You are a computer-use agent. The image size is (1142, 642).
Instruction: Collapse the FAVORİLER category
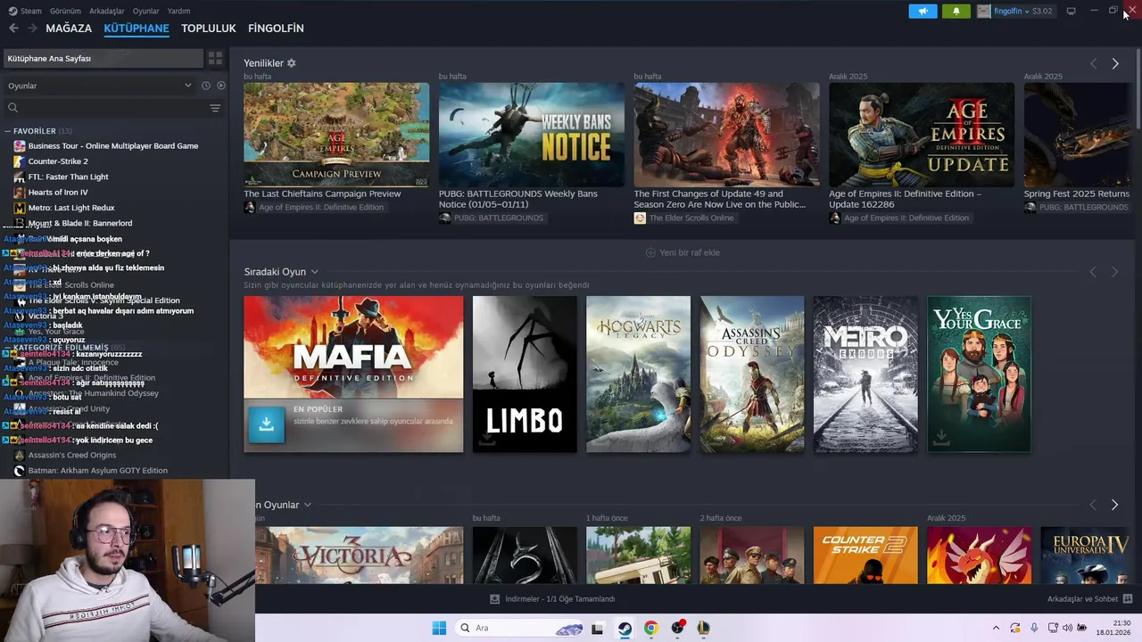[x=8, y=131]
